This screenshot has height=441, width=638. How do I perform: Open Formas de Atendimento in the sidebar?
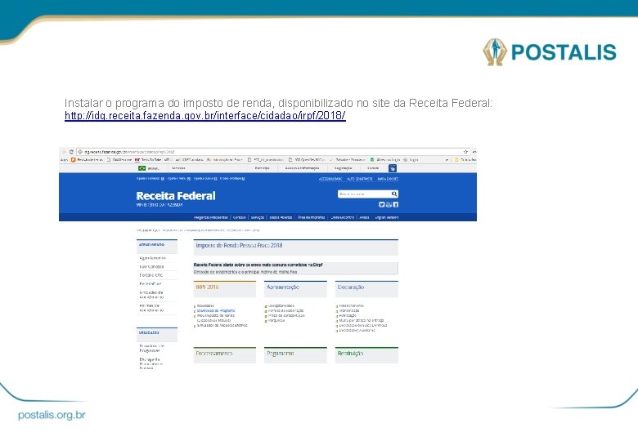click(151, 308)
